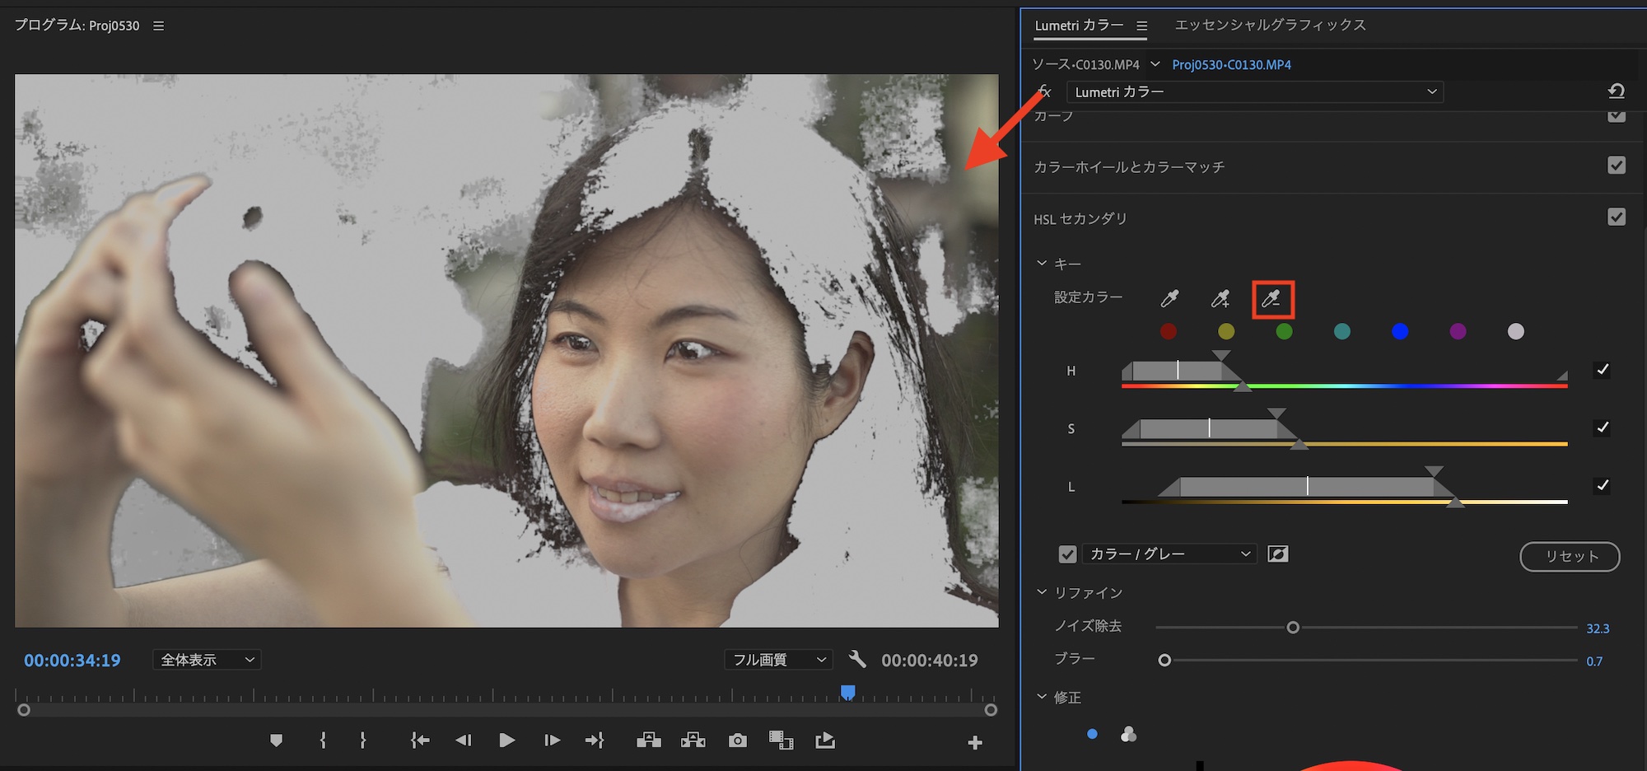Click the Lift edit button
This screenshot has height=771, width=1647.
[649, 741]
